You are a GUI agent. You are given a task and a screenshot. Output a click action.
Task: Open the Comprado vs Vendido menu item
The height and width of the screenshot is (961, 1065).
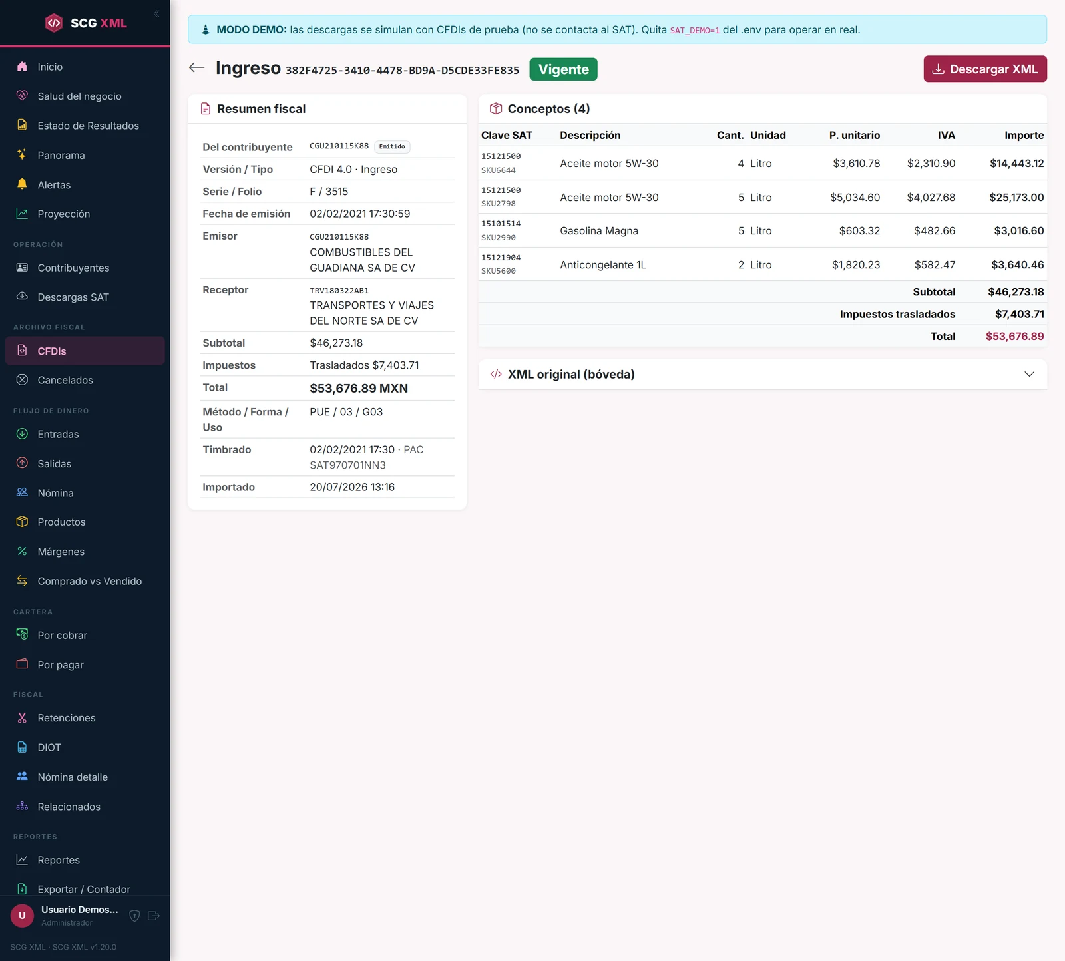coord(85,581)
